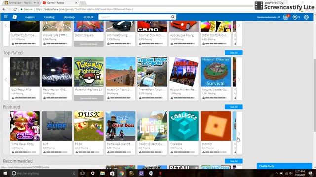Click the browser address bar URL
Viewport: 316px width, 177px height.
click(84, 9)
